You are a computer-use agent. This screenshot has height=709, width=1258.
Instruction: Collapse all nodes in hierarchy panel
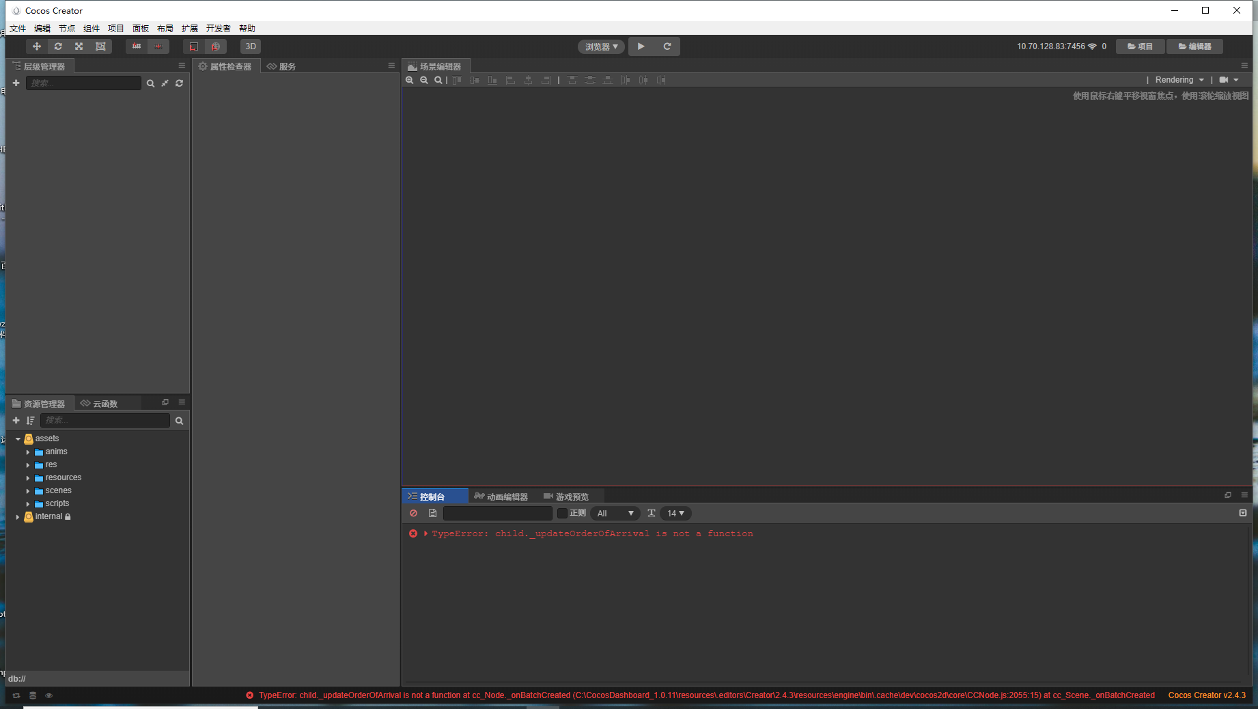(x=165, y=83)
